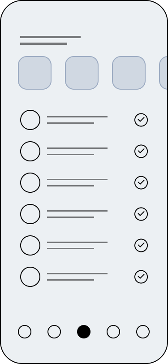This screenshot has height=364, width=168.
Task: Select the filled active center navigation tab
Action: click(84, 332)
